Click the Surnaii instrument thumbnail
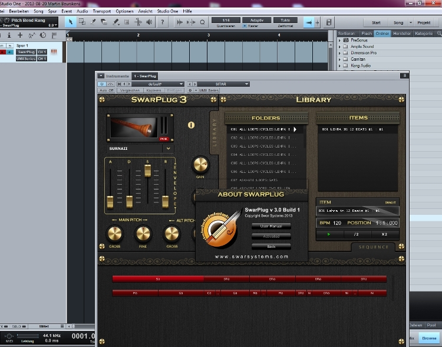This screenshot has height=347, width=442. tap(133, 127)
